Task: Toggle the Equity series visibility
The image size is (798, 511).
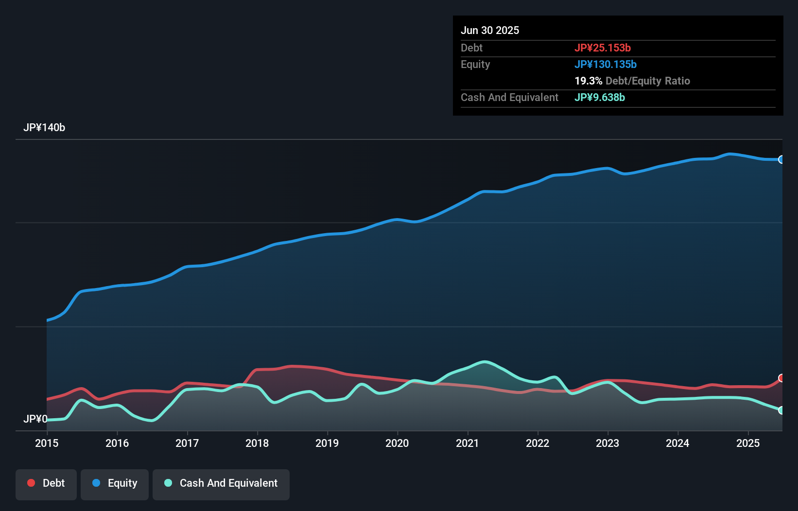Action: coord(114,483)
